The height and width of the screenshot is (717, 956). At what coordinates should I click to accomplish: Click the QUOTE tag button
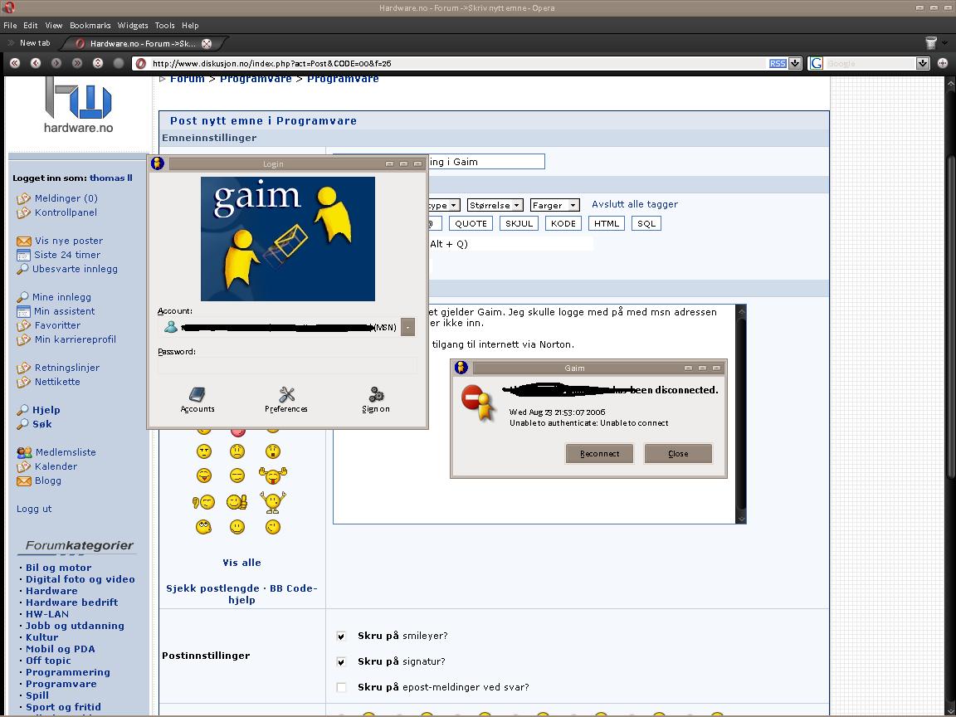(x=471, y=224)
